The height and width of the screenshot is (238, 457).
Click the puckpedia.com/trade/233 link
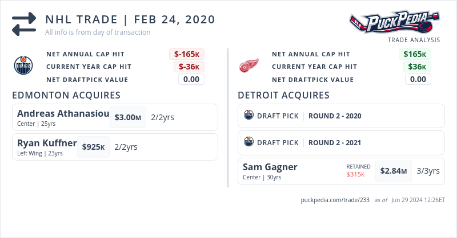335,200
